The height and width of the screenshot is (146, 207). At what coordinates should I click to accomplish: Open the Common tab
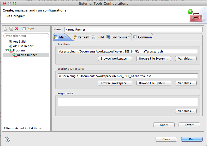[143, 37]
